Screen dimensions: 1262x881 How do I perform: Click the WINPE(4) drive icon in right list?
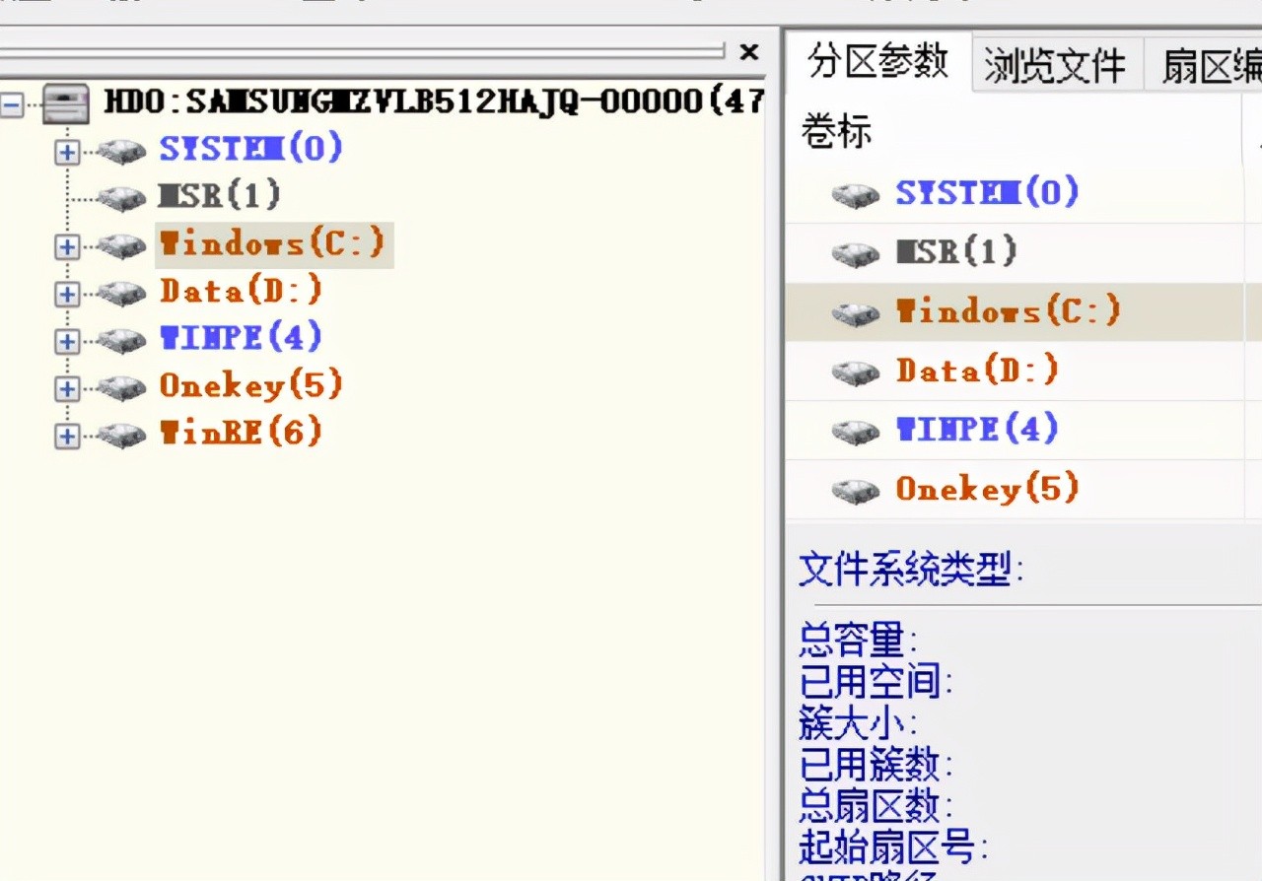856,431
